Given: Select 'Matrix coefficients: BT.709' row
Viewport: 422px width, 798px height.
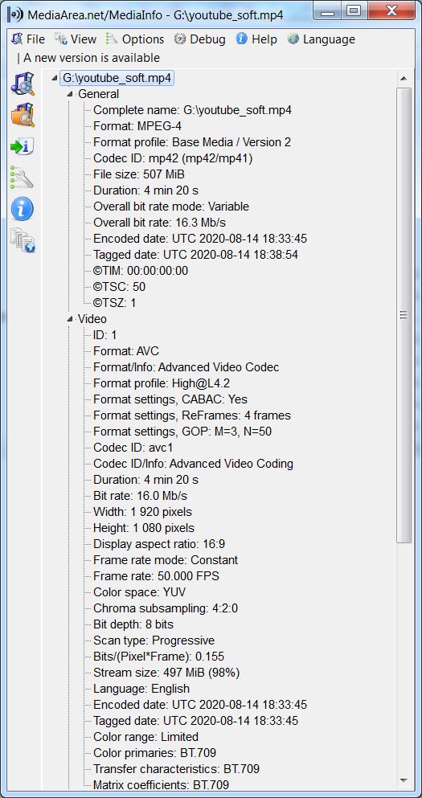Looking at the screenshot, I should pyautogui.click(x=162, y=785).
